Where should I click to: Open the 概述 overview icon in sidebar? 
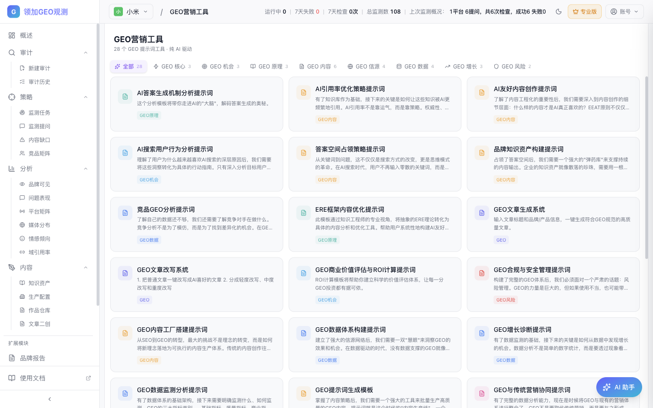(12, 35)
